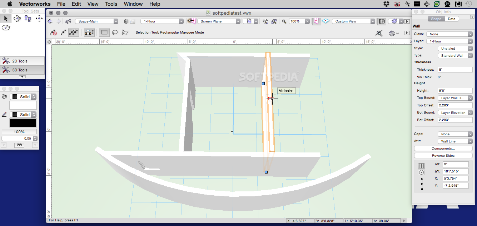Image resolution: width=477 pixels, height=226 pixels.
Task: Activate the Flyover rotation tool
Action: [17, 19]
